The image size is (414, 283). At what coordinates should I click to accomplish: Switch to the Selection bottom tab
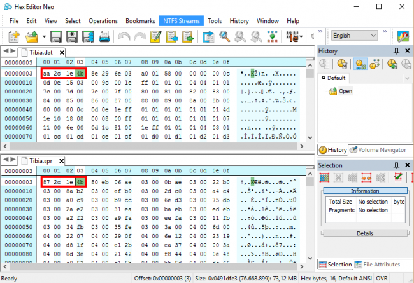pos(336,265)
